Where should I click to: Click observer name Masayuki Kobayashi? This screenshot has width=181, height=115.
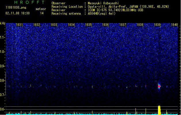103,3
